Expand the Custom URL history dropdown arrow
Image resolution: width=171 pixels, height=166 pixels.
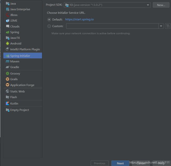tap(161, 26)
